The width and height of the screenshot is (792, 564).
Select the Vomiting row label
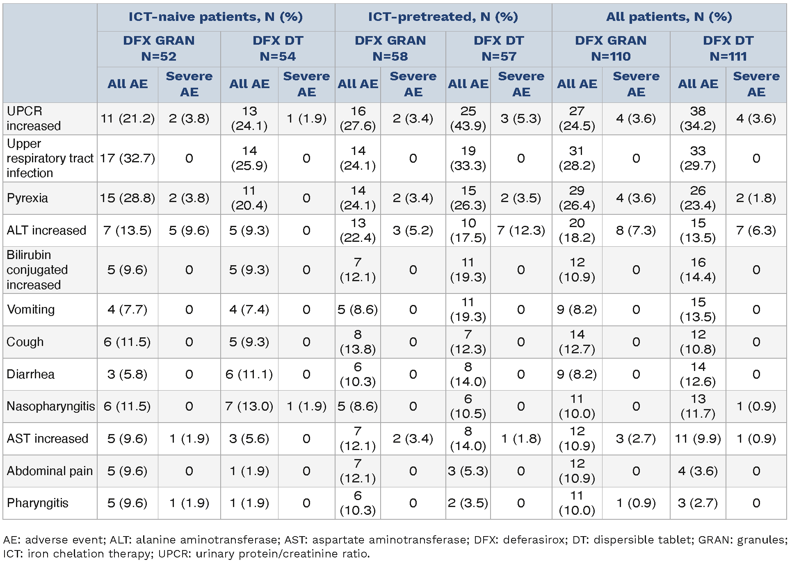(31, 309)
